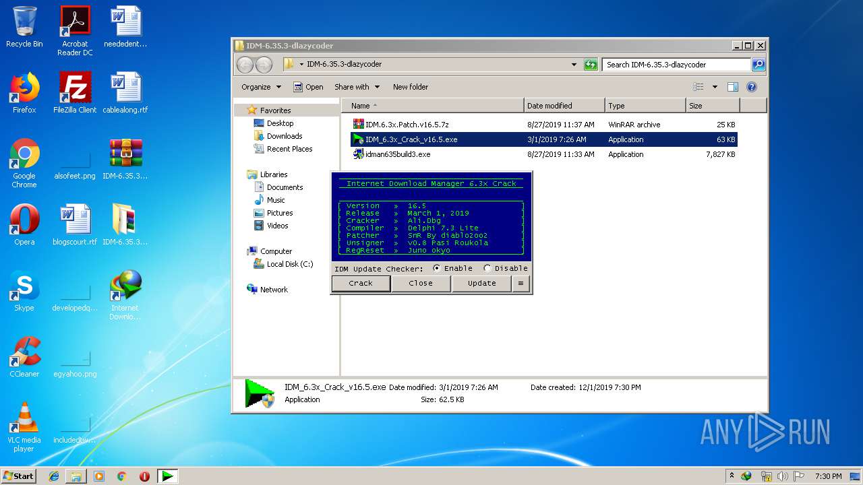The height and width of the screenshot is (485, 863).
Task: Launch Skype desktop shortcut
Action: click(x=24, y=291)
